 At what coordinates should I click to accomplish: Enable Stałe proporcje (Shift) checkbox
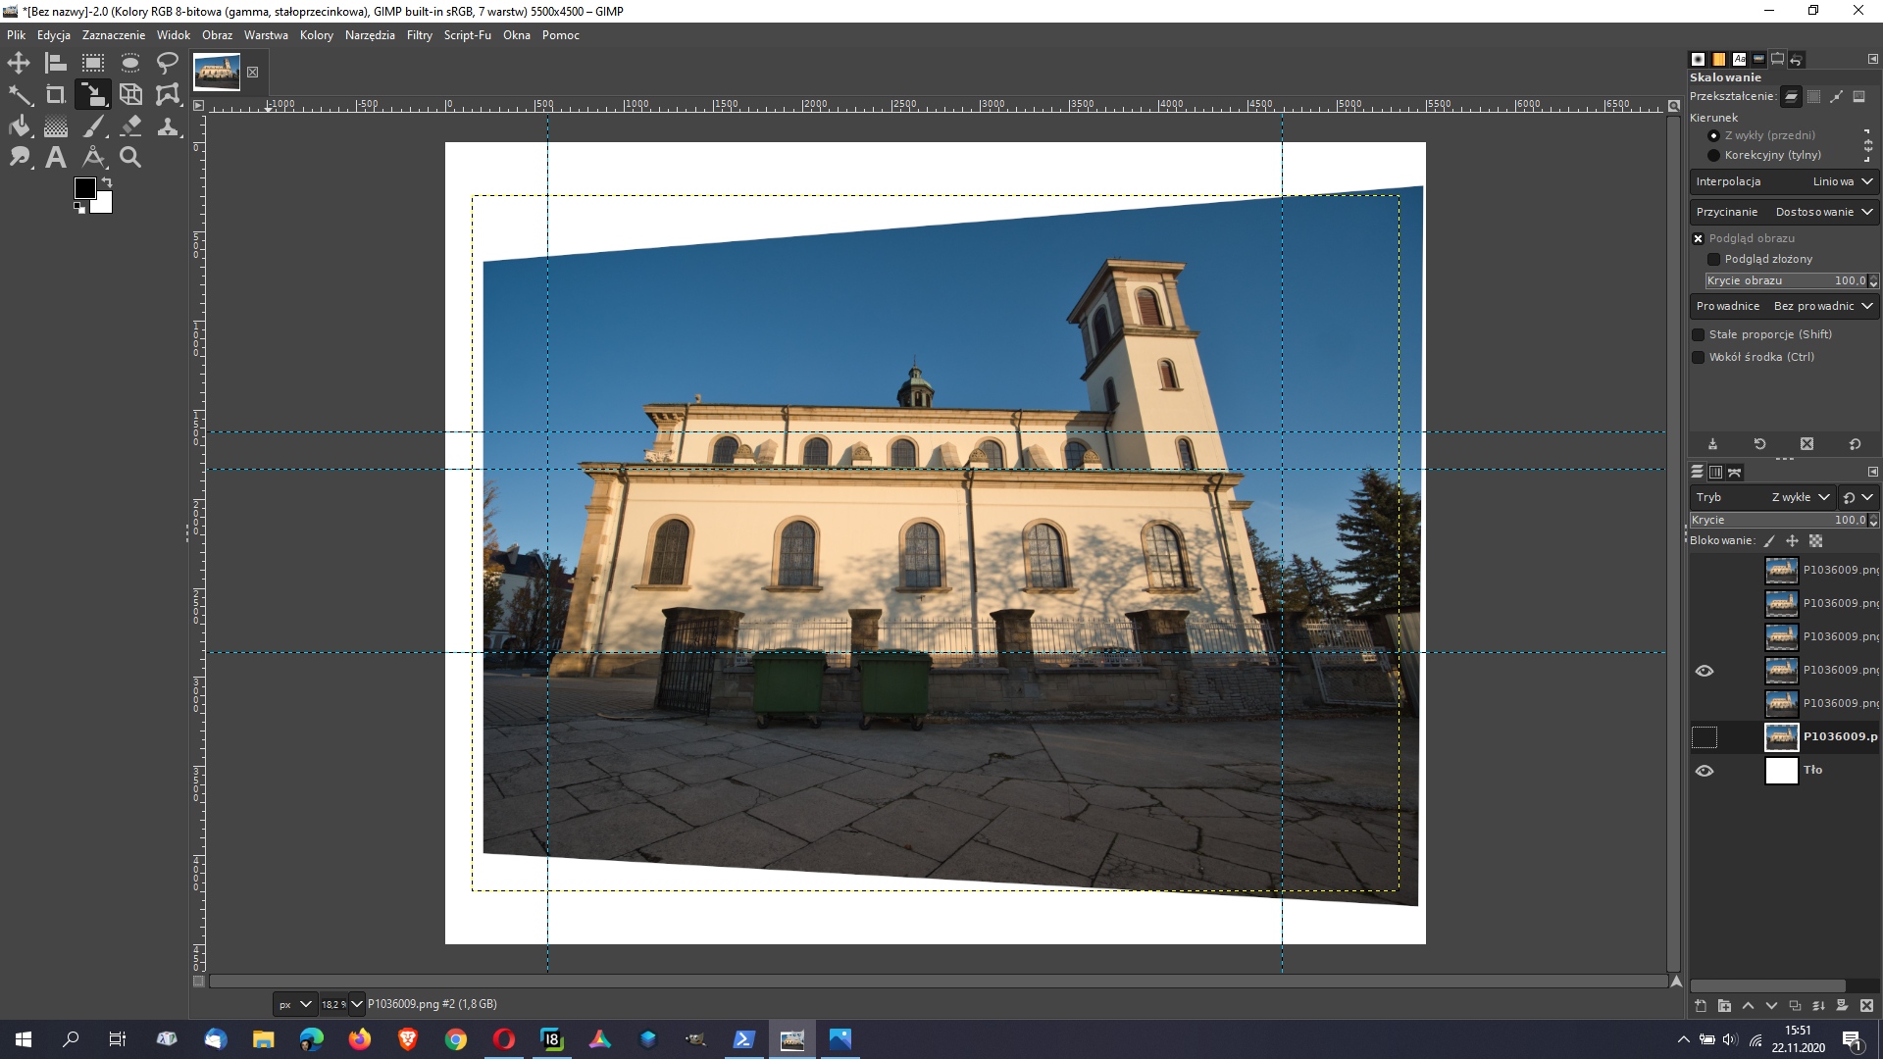pos(1700,333)
